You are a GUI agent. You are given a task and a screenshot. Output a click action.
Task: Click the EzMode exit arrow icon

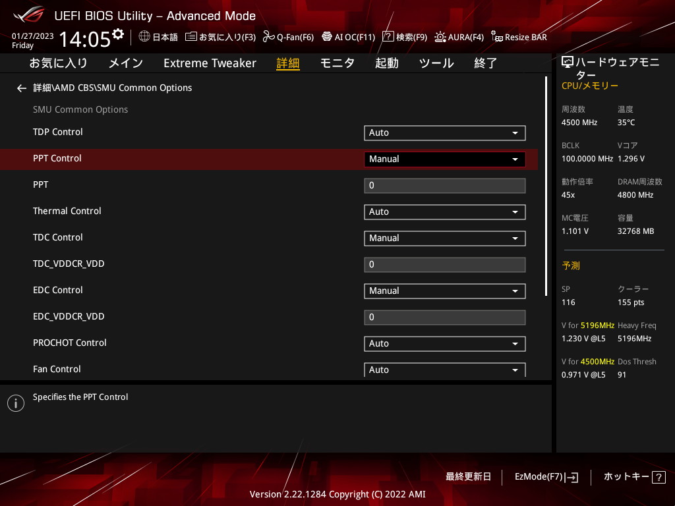(573, 477)
